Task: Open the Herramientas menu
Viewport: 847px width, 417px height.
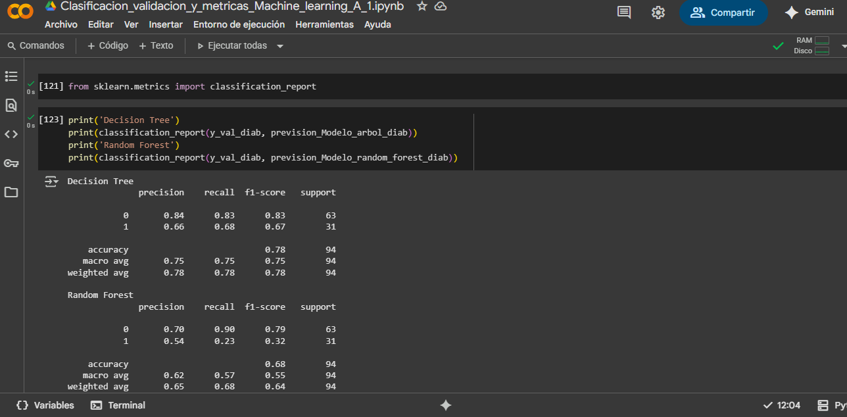Action: coord(324,24)
